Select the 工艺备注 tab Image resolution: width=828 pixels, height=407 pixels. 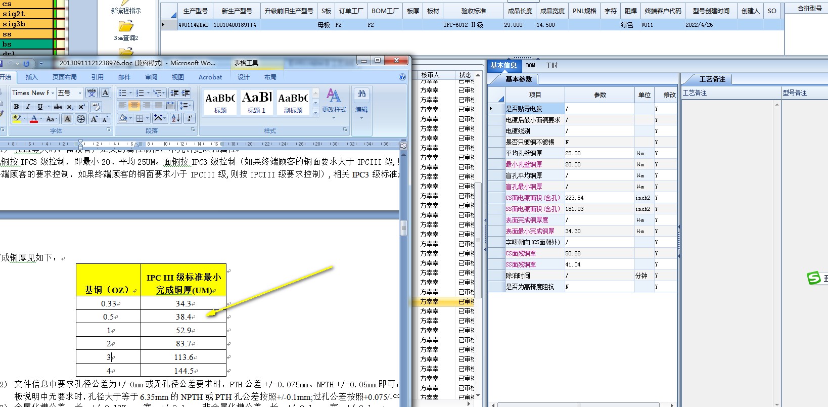[712, 79]
